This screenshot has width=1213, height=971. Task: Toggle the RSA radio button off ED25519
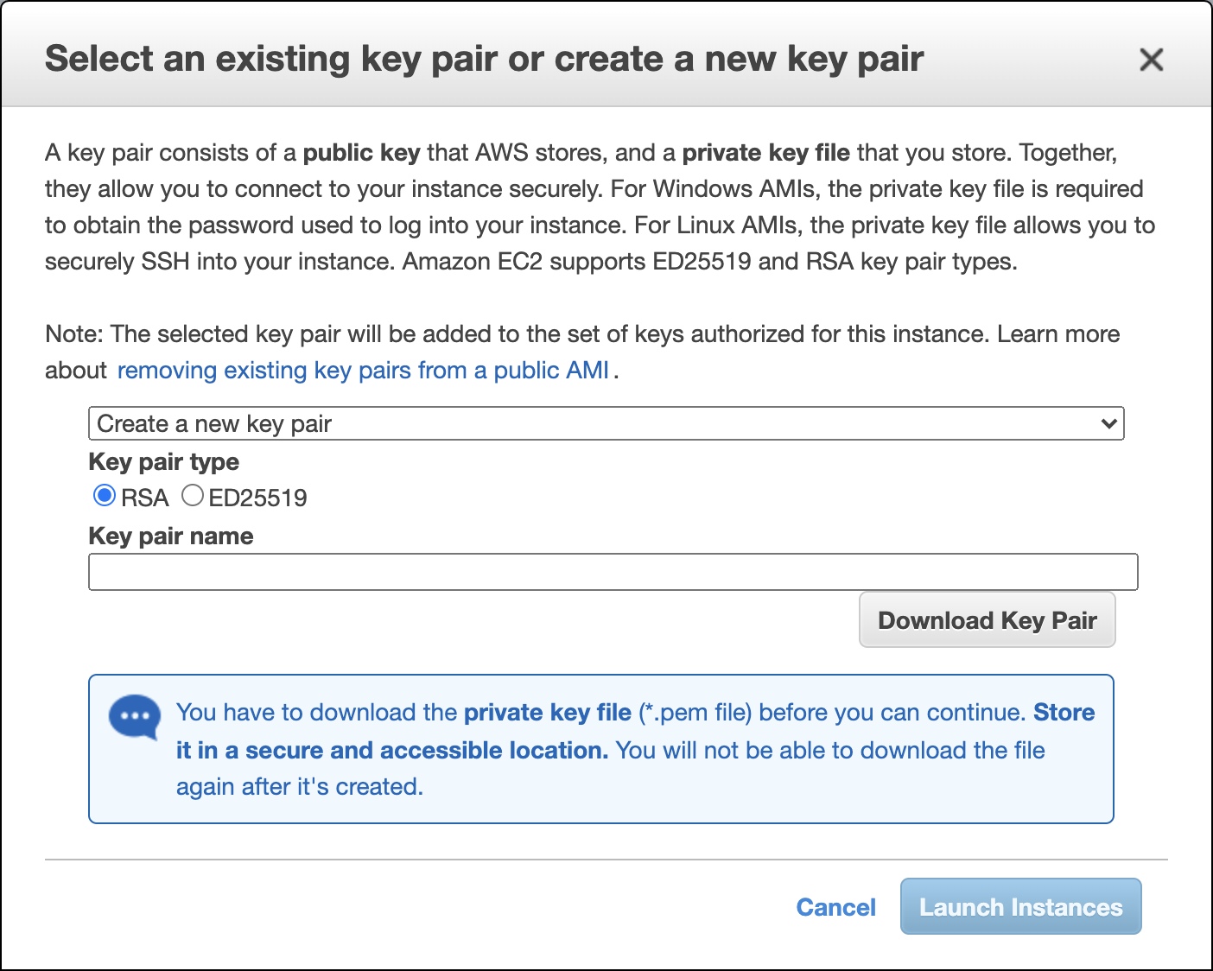pyautogui.click(x=105, y=495)
